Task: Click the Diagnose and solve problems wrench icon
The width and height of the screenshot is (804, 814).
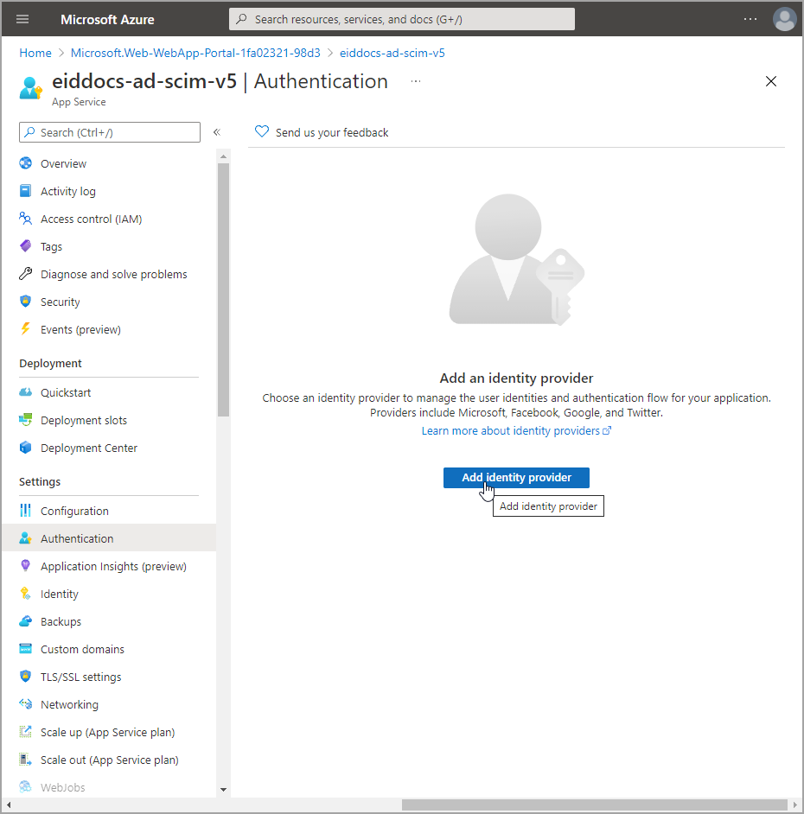Action: point(26,274)
